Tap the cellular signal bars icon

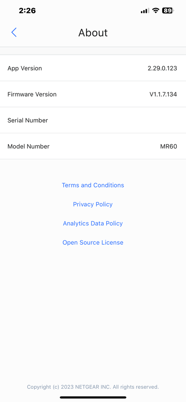pos(145,11)
